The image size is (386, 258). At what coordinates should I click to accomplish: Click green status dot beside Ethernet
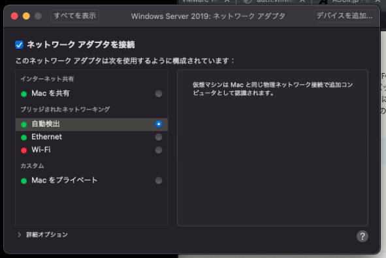[x=24, y=137]
